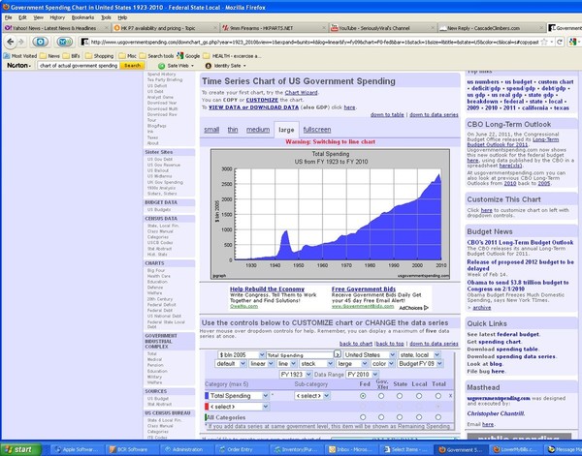Select Total radio for Total Spending row
Image resolution: width=582 pixels, height=456 pixels.
[x=438, y=396]
